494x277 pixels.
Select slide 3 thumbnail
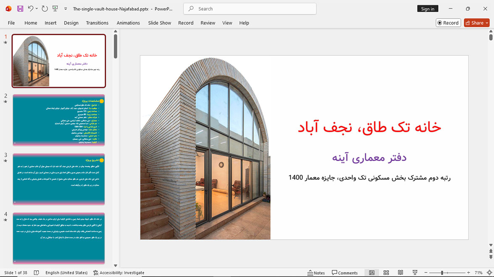tap(59, 179)
